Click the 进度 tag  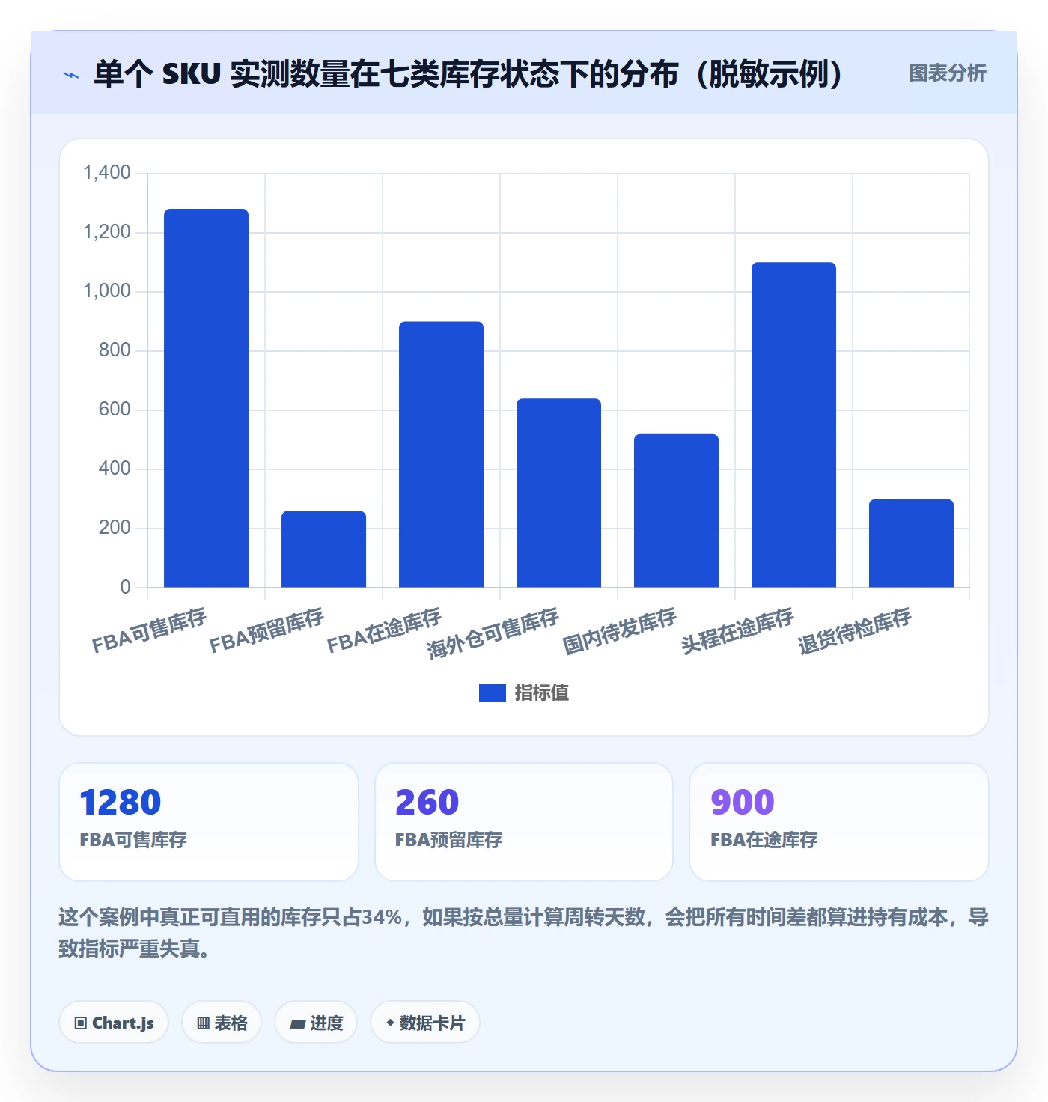(x=316, y=1023)
